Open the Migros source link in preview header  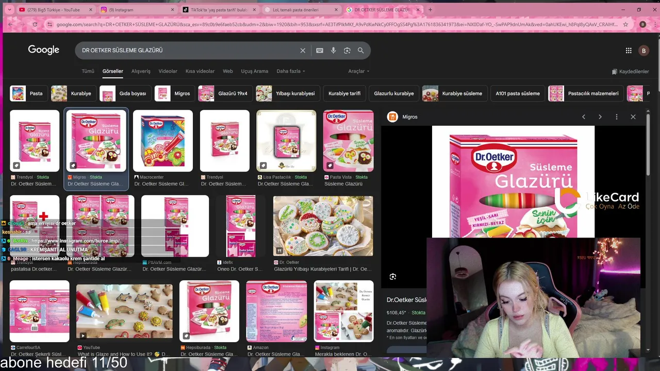[403, 117]
